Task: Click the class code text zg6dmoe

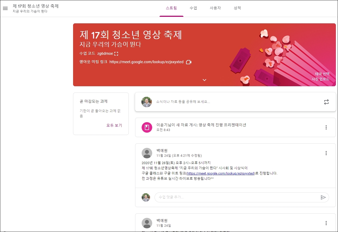Action: [x=105, y=54]
